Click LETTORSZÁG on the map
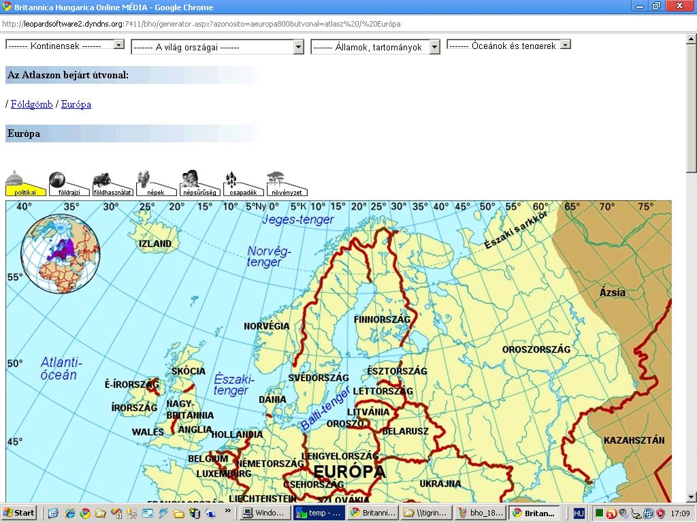This screenshot has width=697, height=523. [383, 392]
